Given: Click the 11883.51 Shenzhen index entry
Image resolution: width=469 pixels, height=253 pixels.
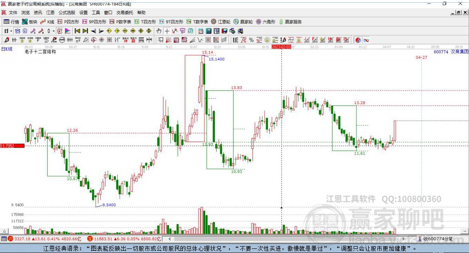Looking at the screenshot, I should tap(124, 239).
